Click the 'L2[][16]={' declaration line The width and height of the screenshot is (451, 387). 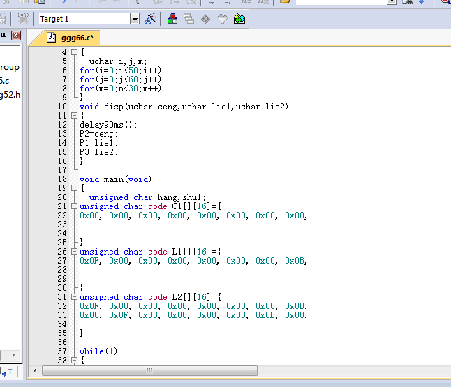pos(150,297)
